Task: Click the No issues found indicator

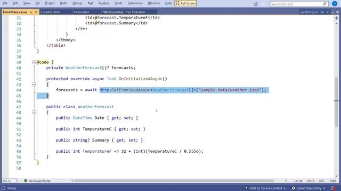Action: tap(37, 181)
